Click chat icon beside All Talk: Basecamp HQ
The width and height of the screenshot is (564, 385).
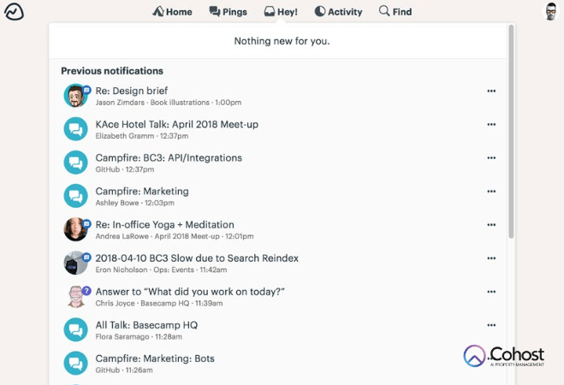[x=75, y=329]
